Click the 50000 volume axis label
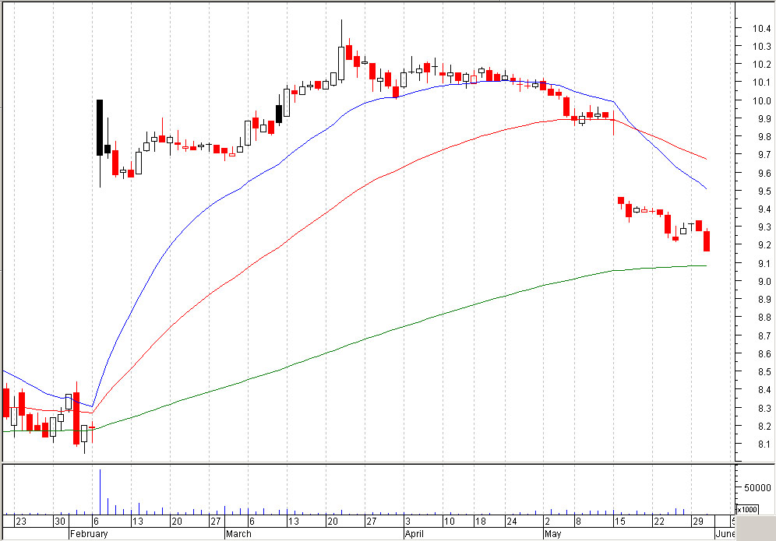 click(x=757, y=488)
